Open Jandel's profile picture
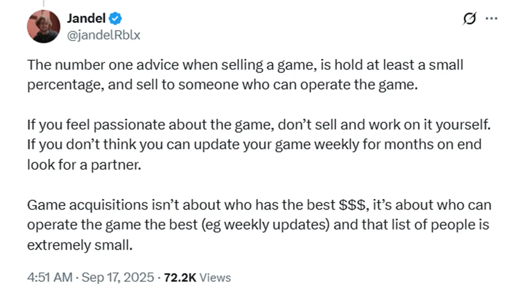 tap(43, 27)
